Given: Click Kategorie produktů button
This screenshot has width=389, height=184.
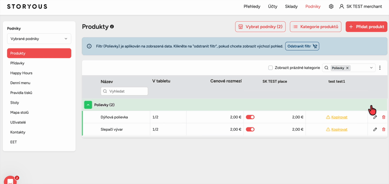Looking at the screenshot, I should (x=316, y=27).
